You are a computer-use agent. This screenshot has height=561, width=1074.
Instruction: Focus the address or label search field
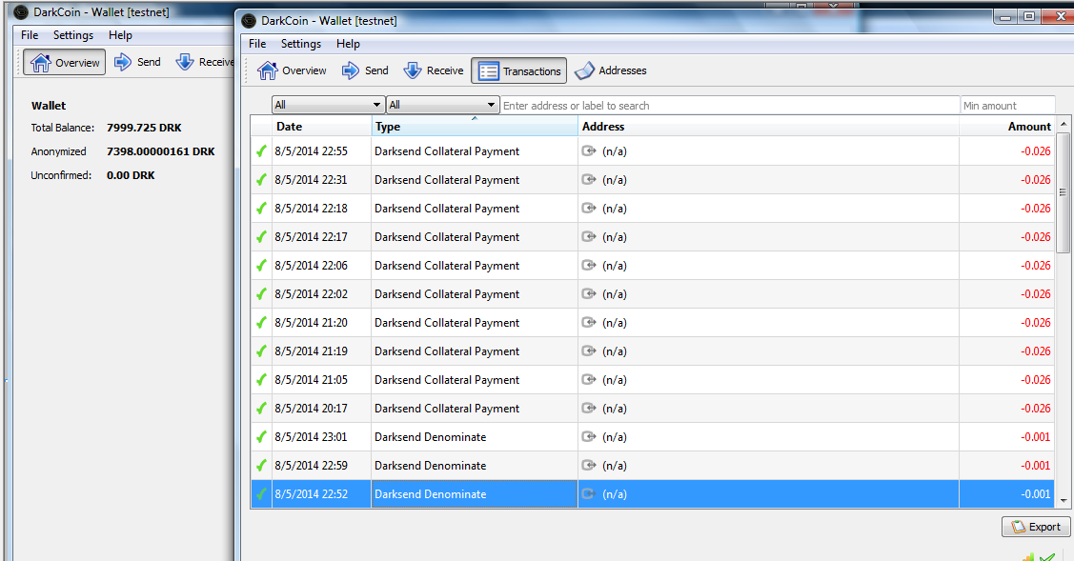[x=730, y=106]
